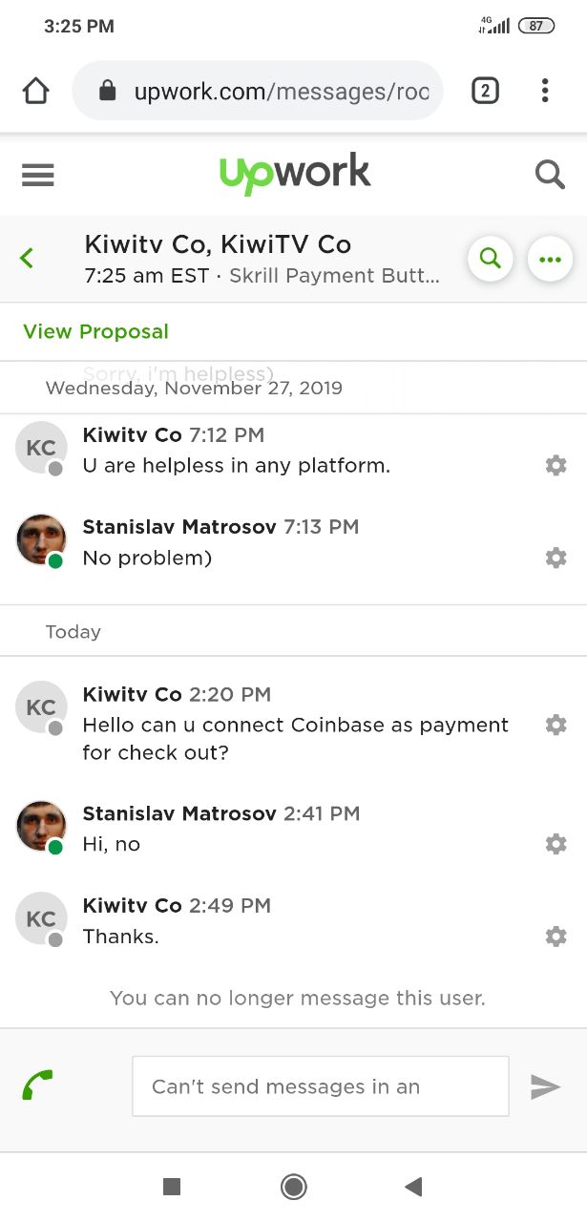Go back using the green chevron arrow

click(x=27, y=258)
